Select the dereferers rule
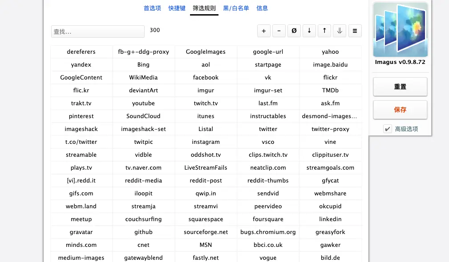The image size is (449, 262). tap(81, 52)
